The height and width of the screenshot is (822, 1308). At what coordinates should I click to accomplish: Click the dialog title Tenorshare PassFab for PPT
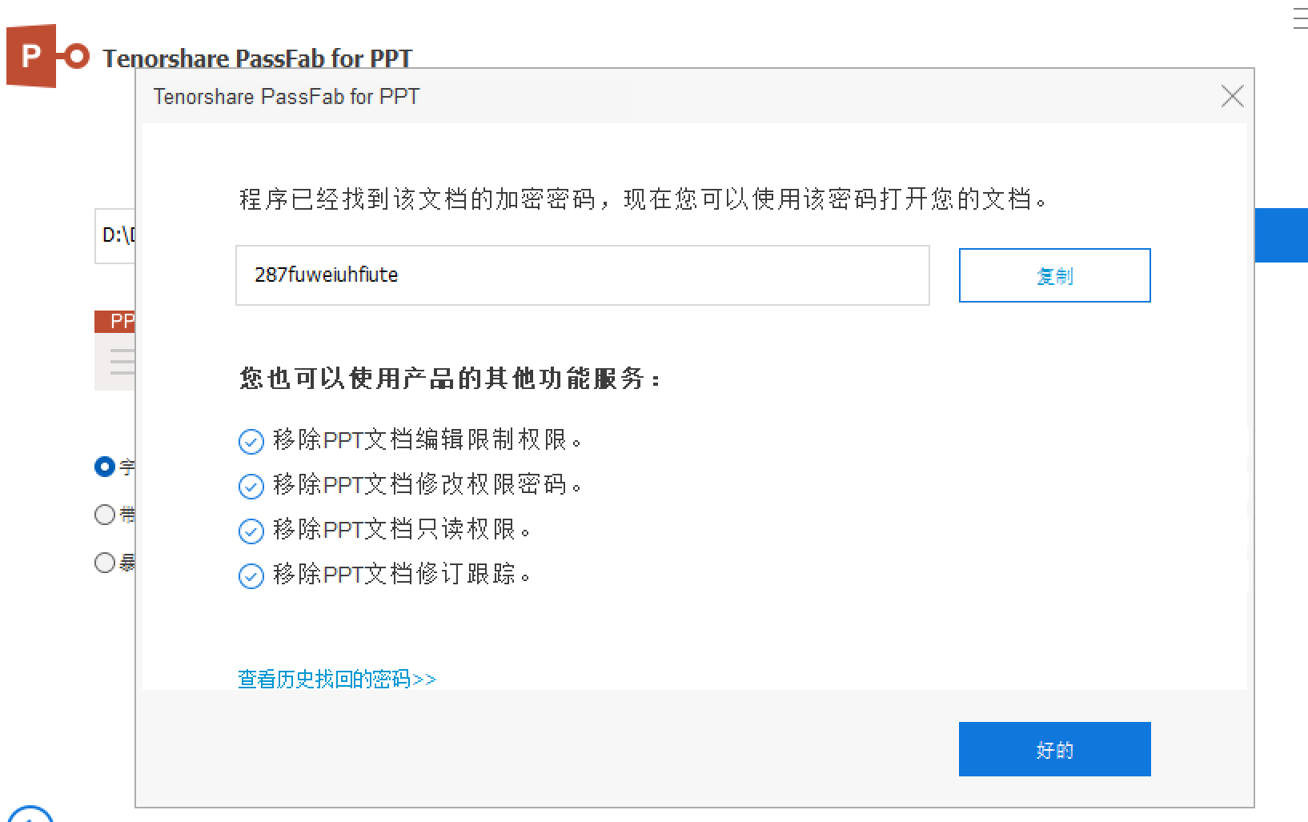point(286,97)
